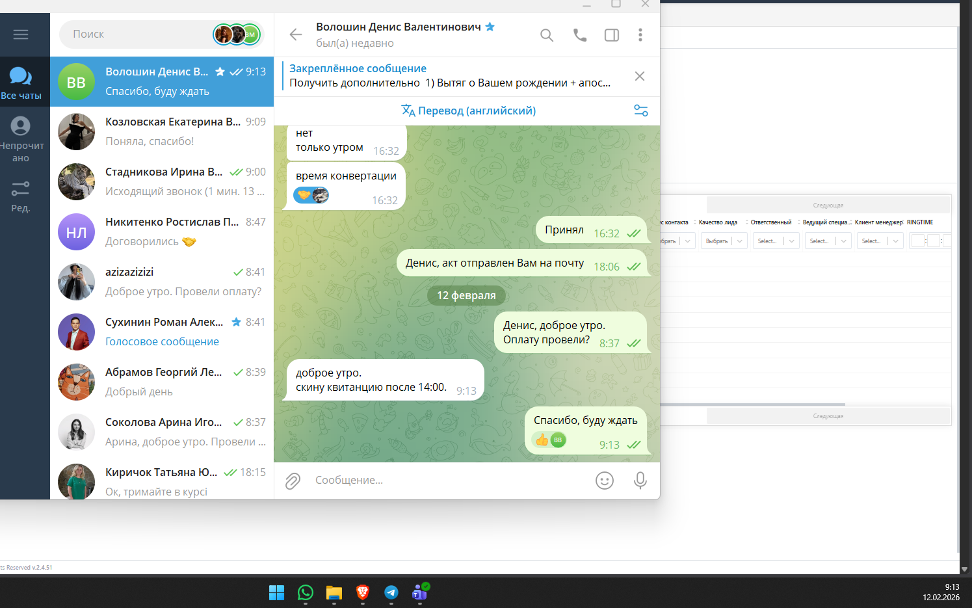This screenshot has width=972, height=608.
Task: Click the upper 'Следующая' button in background window
Action: tap(828, 205)
